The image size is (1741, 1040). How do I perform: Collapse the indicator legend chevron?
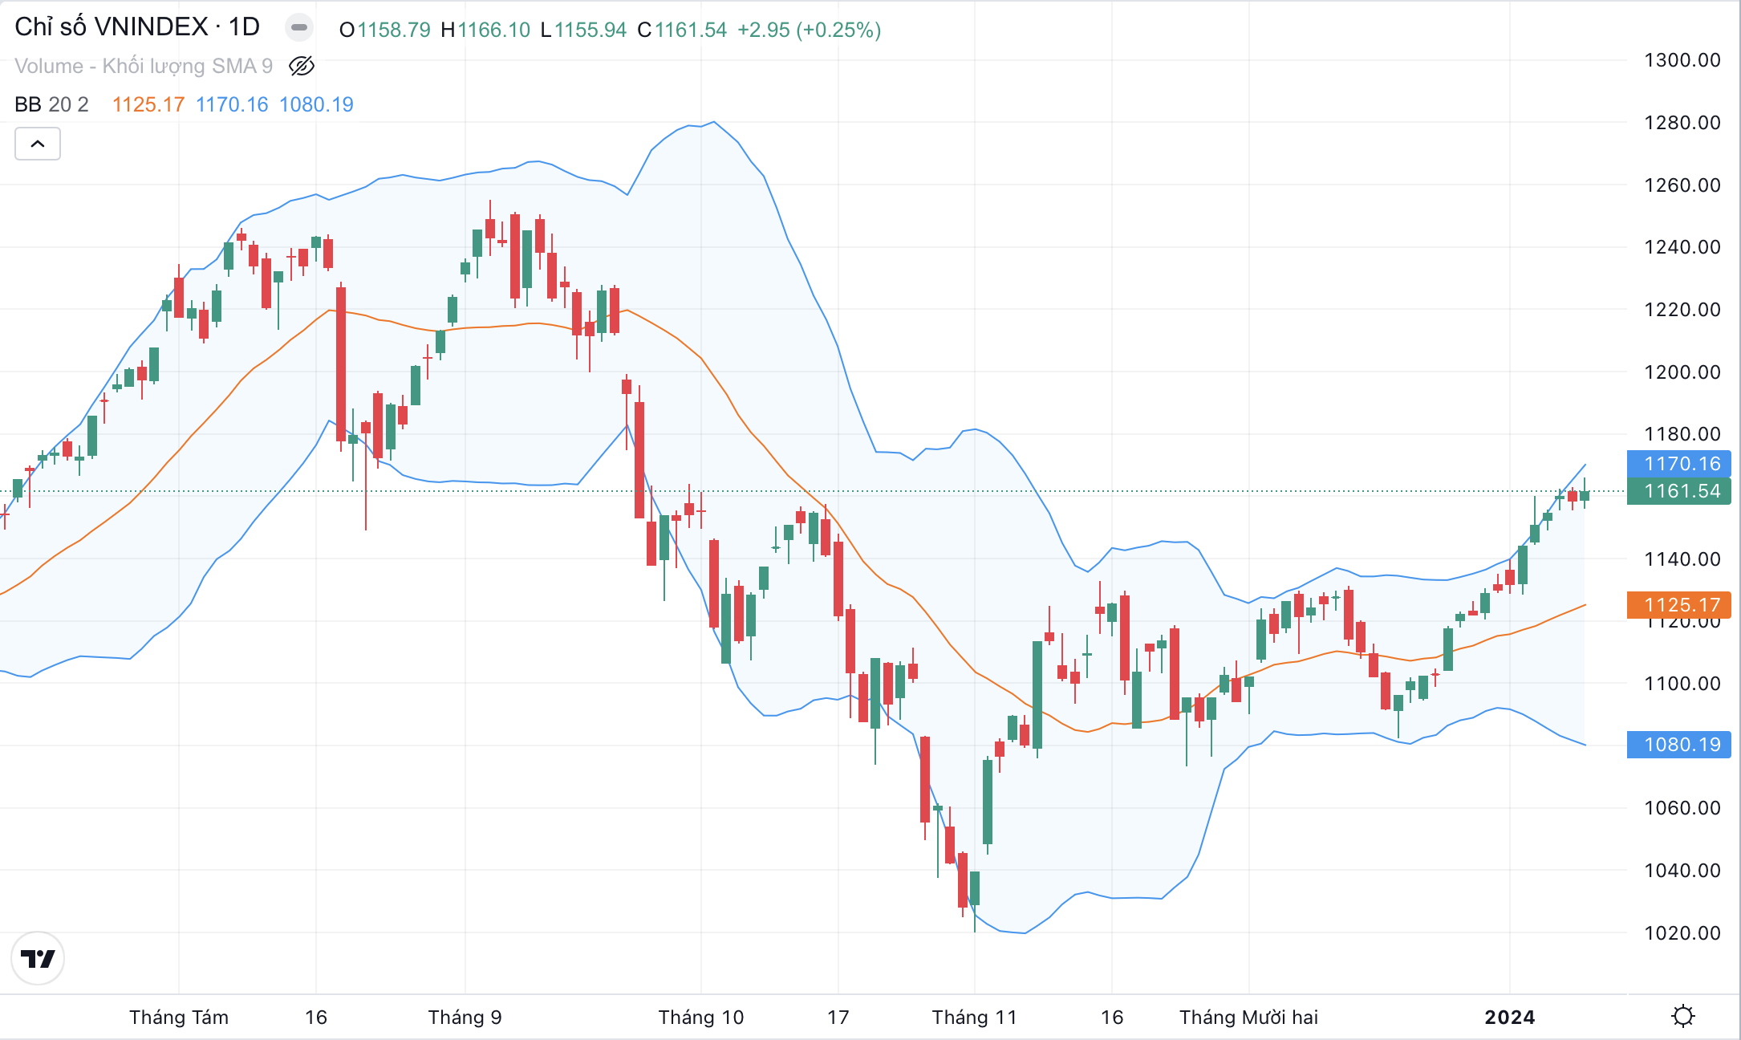(38, 144)
